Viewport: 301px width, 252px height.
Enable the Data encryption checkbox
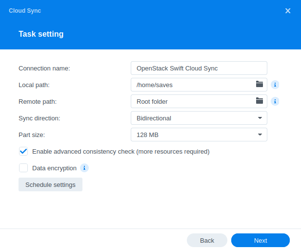click(x=23, y=168)
